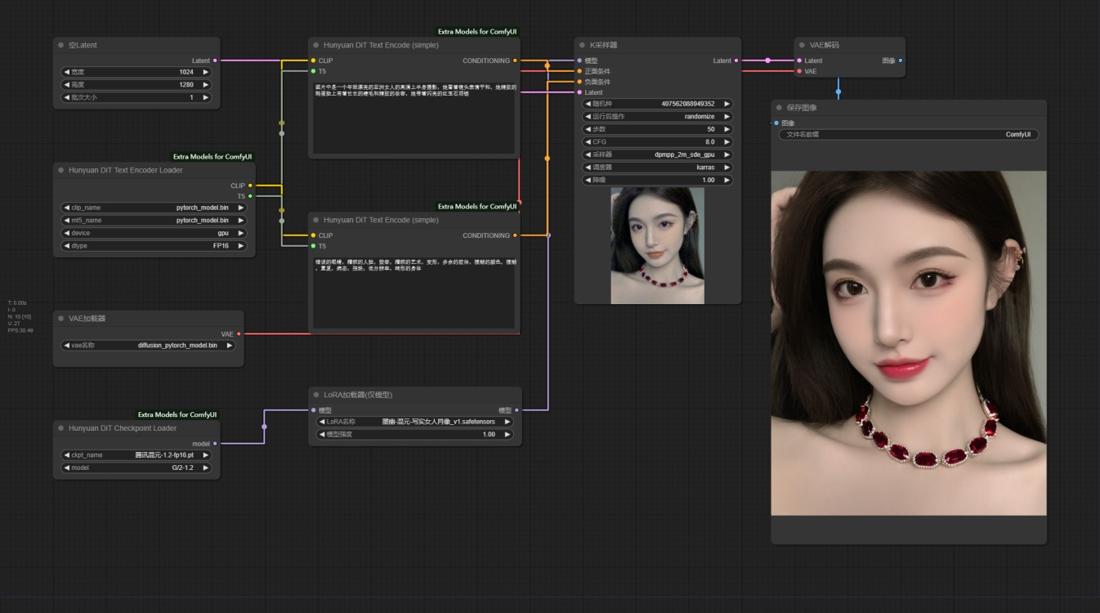Collapse the LoRA加载器(仅模型) node title dot
The height and width of the screenshot is (613, 1100).
[x=316, y=394]
